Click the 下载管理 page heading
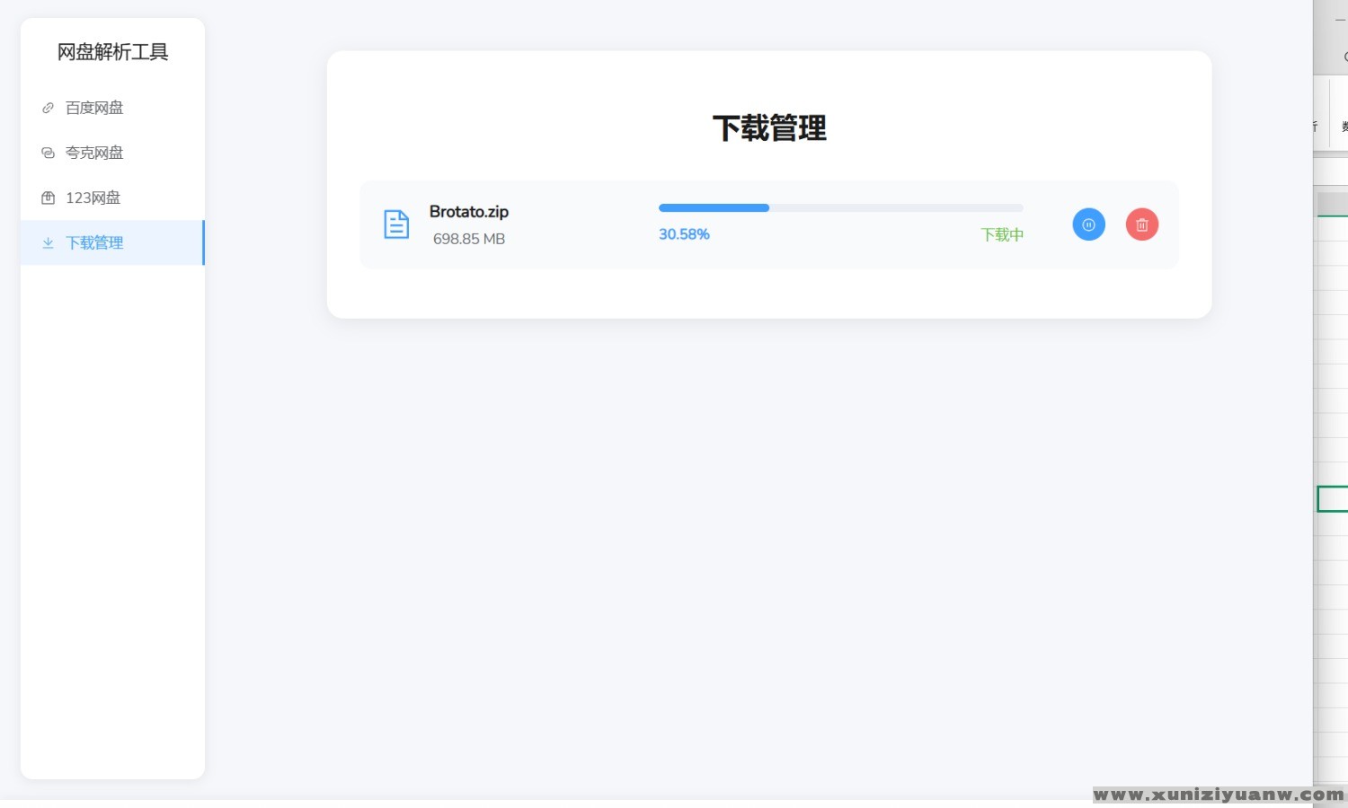The image size is (1348, 808). coord(769,128)
